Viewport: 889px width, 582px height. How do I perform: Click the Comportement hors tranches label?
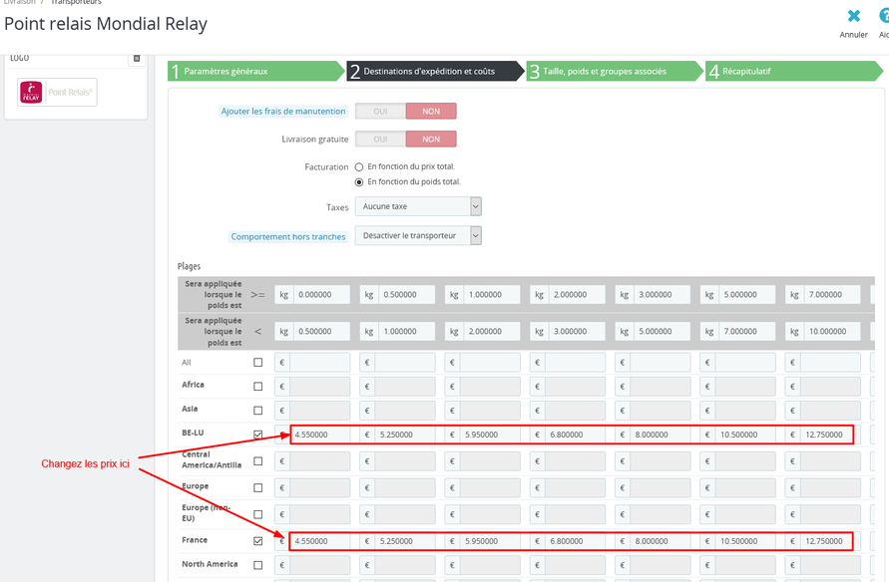(x=288, y=236)
